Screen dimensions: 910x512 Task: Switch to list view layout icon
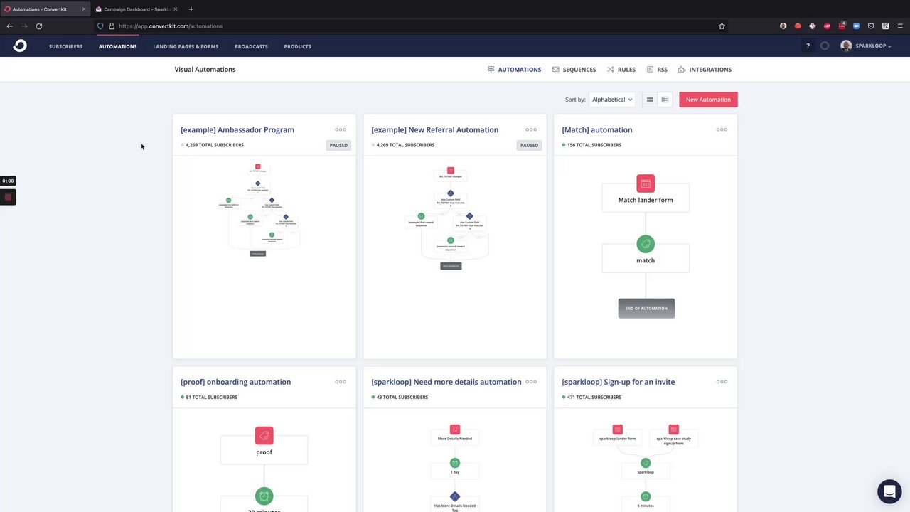click(665, 100)
